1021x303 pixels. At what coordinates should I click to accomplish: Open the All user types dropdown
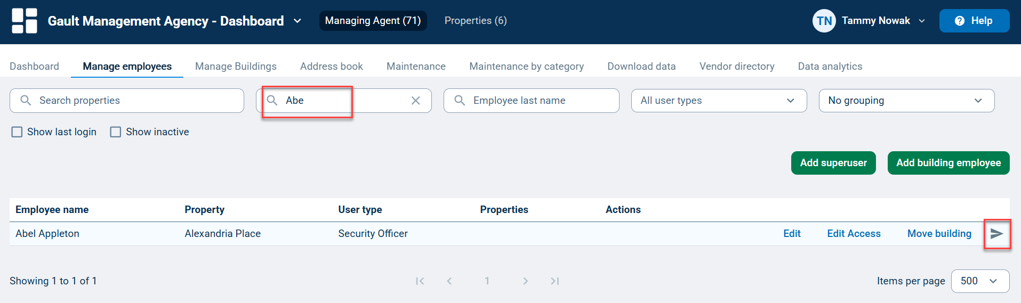pos(719,101)
